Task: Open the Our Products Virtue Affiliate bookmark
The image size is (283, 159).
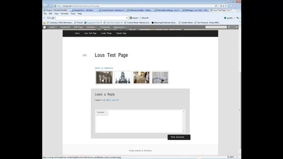Action: (207, 23)
